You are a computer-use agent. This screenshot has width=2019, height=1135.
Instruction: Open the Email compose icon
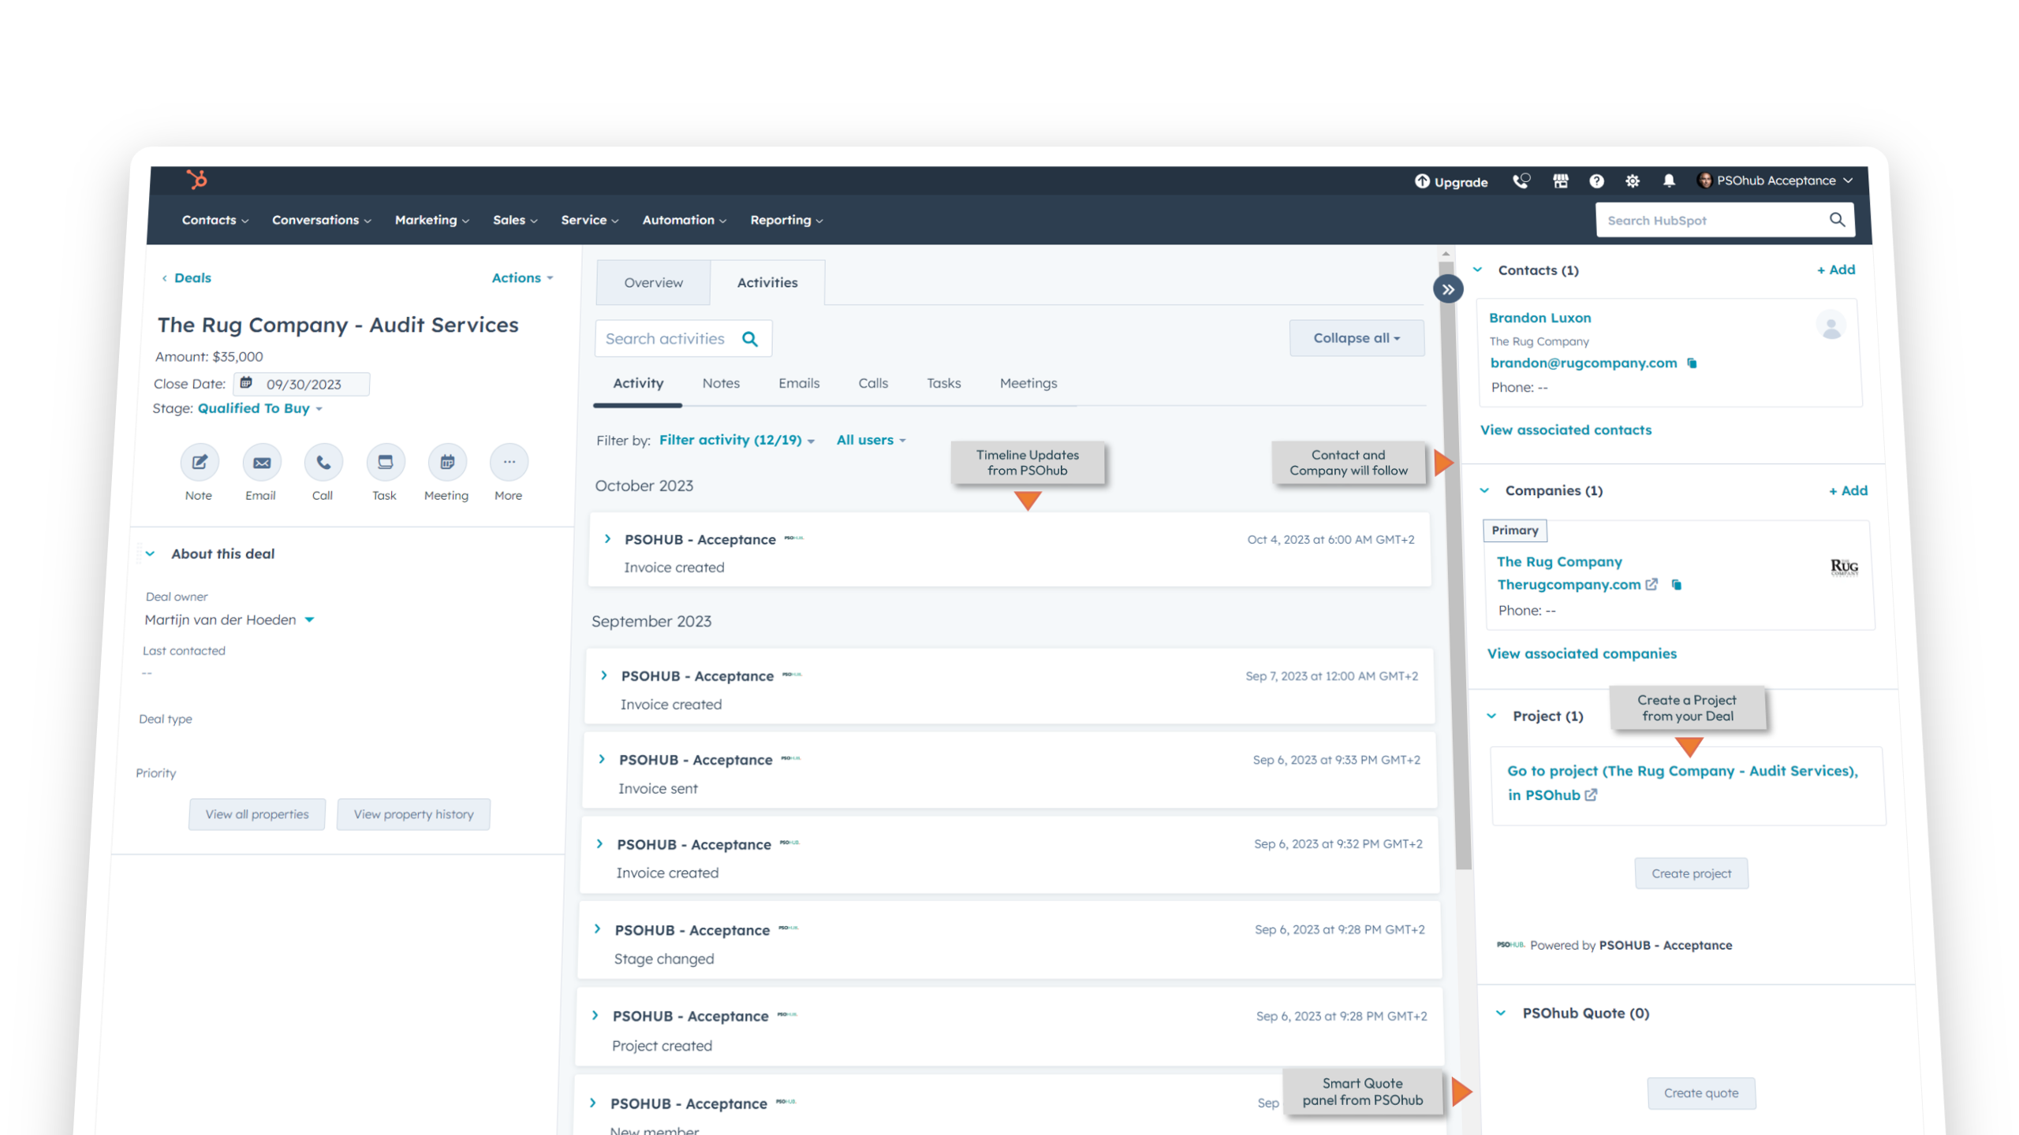(x=261, y=462)
